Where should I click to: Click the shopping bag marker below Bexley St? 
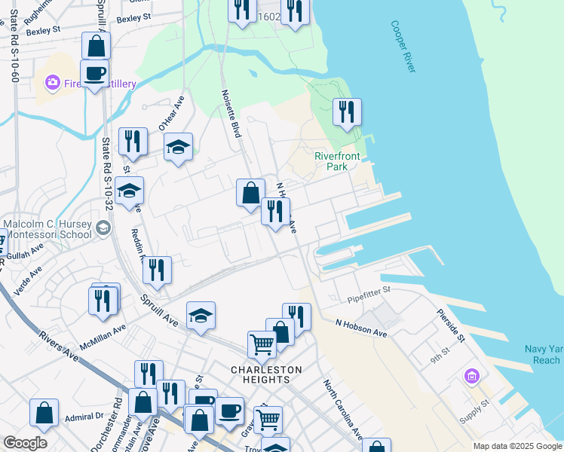click(x=96, y=46)
